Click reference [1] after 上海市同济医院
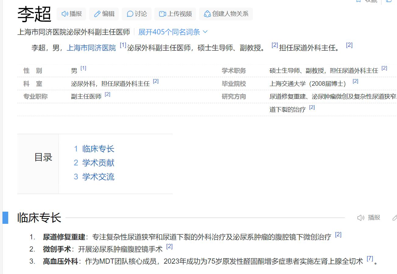 (x=122, y=45)
